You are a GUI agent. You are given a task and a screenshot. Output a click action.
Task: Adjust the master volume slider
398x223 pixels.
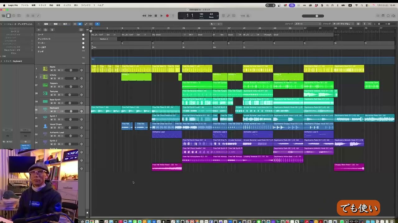point(313,16)
